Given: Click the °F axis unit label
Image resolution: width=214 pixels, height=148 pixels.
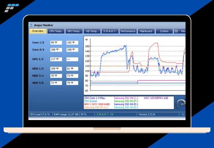Looking at the screenshot, I should point(87,40).
